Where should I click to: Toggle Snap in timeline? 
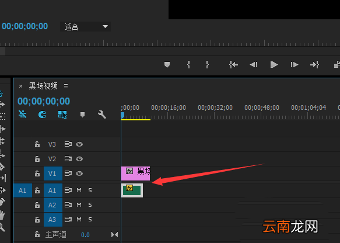pyautogui.click(x=42, y=114)
